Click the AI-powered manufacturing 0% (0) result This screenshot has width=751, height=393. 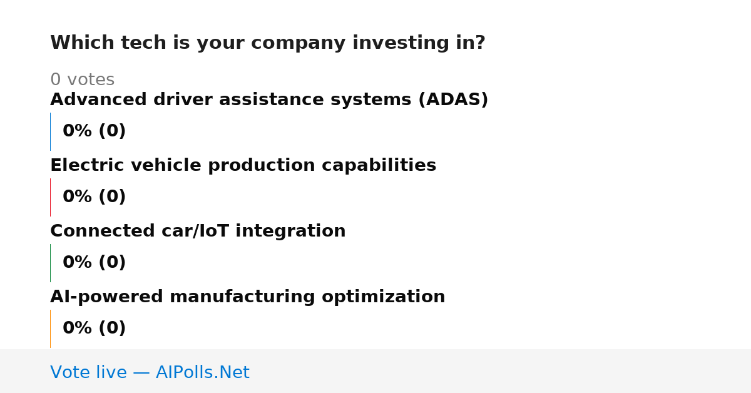click(94, 329)
